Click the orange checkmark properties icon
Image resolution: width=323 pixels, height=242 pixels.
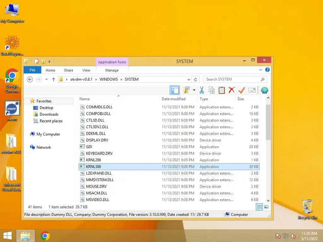[x=242, y=90]
